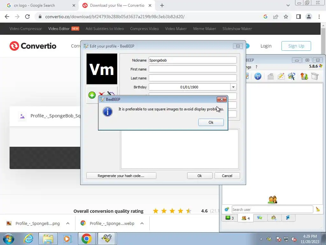Viewport: 326px width, 245px height.
Task: Click the share page icon in address bar
Action: pos(276,17)
